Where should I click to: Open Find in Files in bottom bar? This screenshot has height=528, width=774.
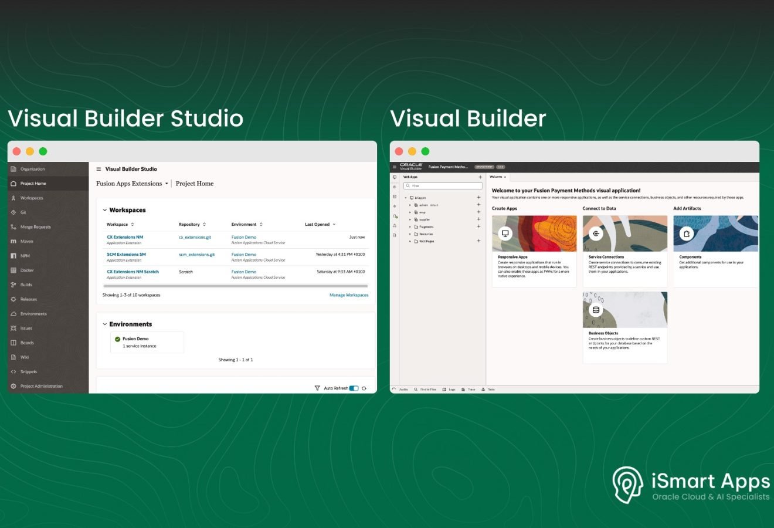tap(425, 390)
